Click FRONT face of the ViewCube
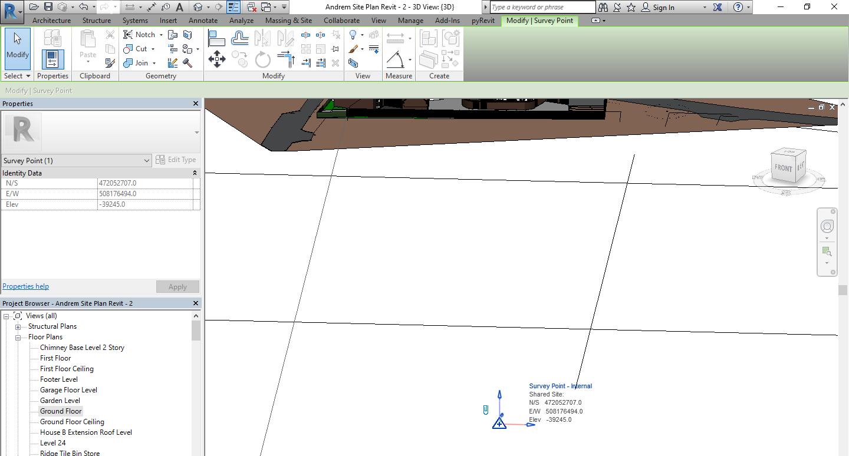The height and width of the screenshot is (456, 849). (x=784, y=168)
